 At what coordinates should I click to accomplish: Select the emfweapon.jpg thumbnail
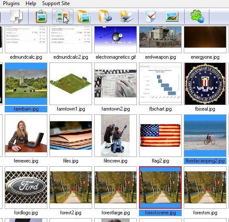pos(160,39)
